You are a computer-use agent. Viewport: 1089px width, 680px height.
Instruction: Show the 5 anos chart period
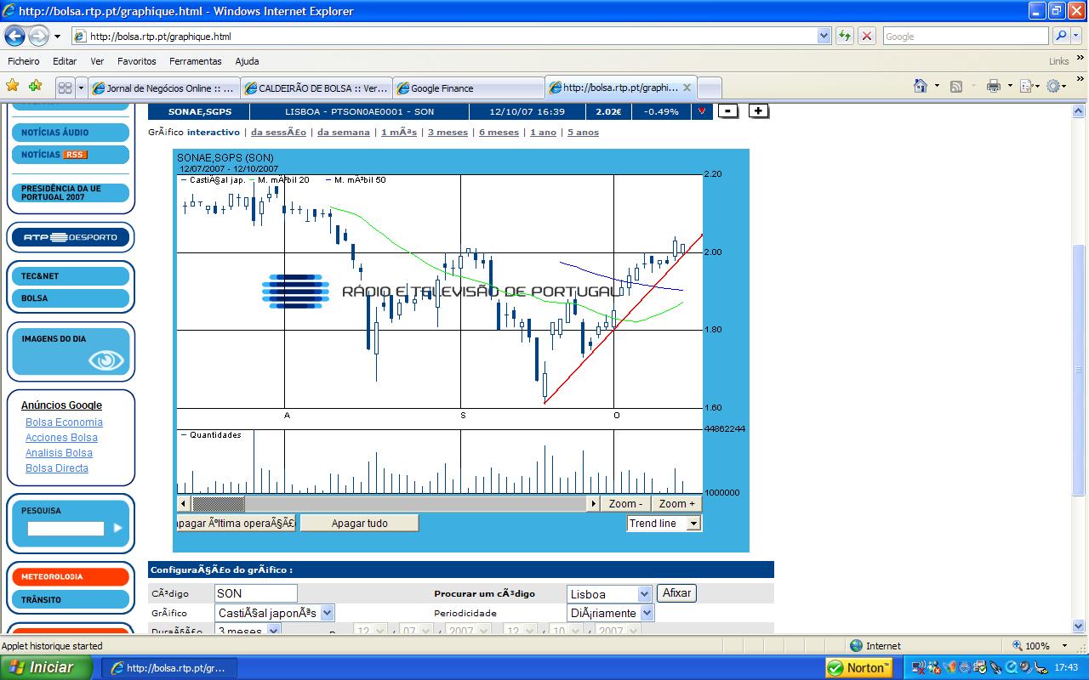[x=583, y=133]
